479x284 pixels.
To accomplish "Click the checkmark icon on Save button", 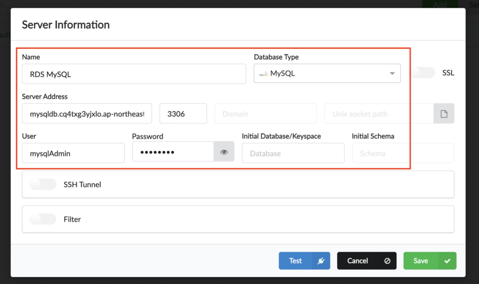I will click(447, 261).
